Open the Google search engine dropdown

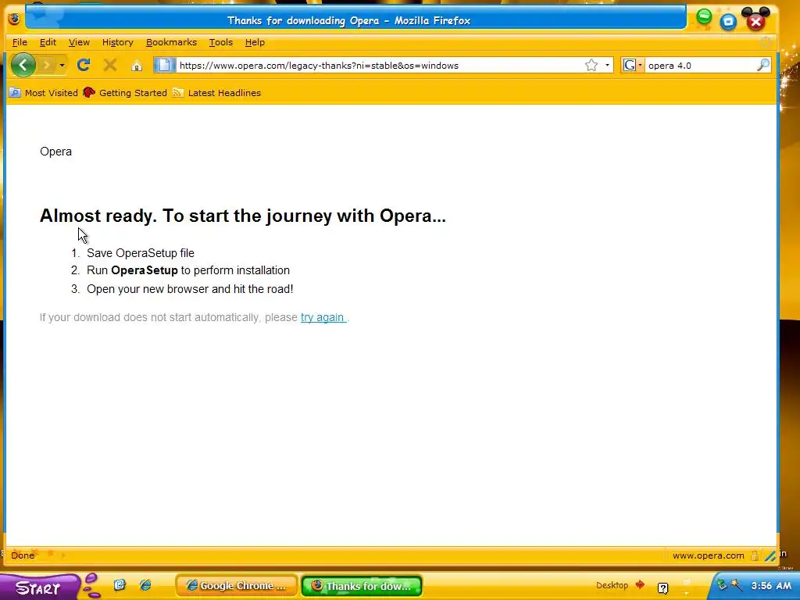(632, 66)
